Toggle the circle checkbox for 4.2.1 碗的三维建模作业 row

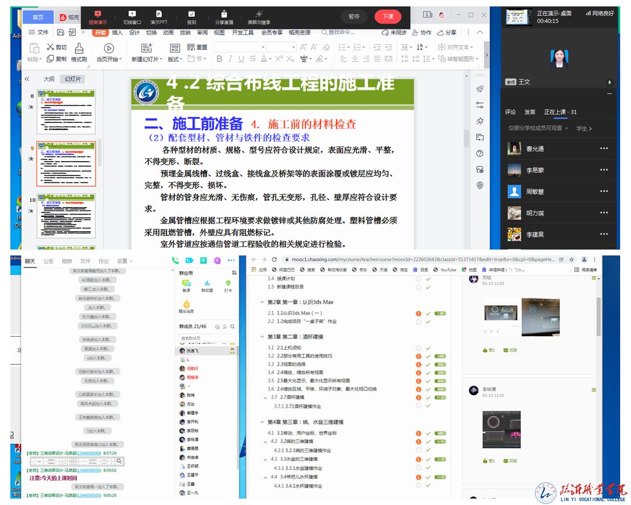[x=419, y=450]
